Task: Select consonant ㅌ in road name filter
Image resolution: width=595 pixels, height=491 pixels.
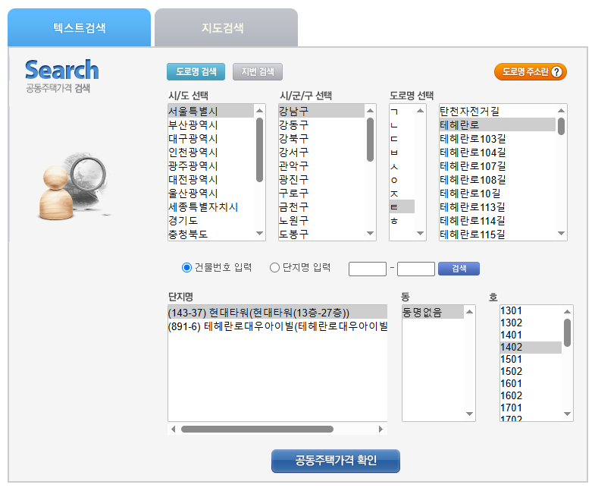Action: [402, 206]
